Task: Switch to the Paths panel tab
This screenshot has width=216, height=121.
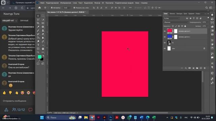Action: tap(179, 13)
